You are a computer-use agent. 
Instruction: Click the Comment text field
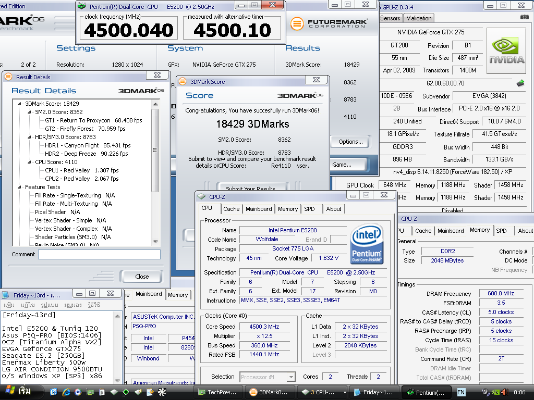(x=99, y=255)
